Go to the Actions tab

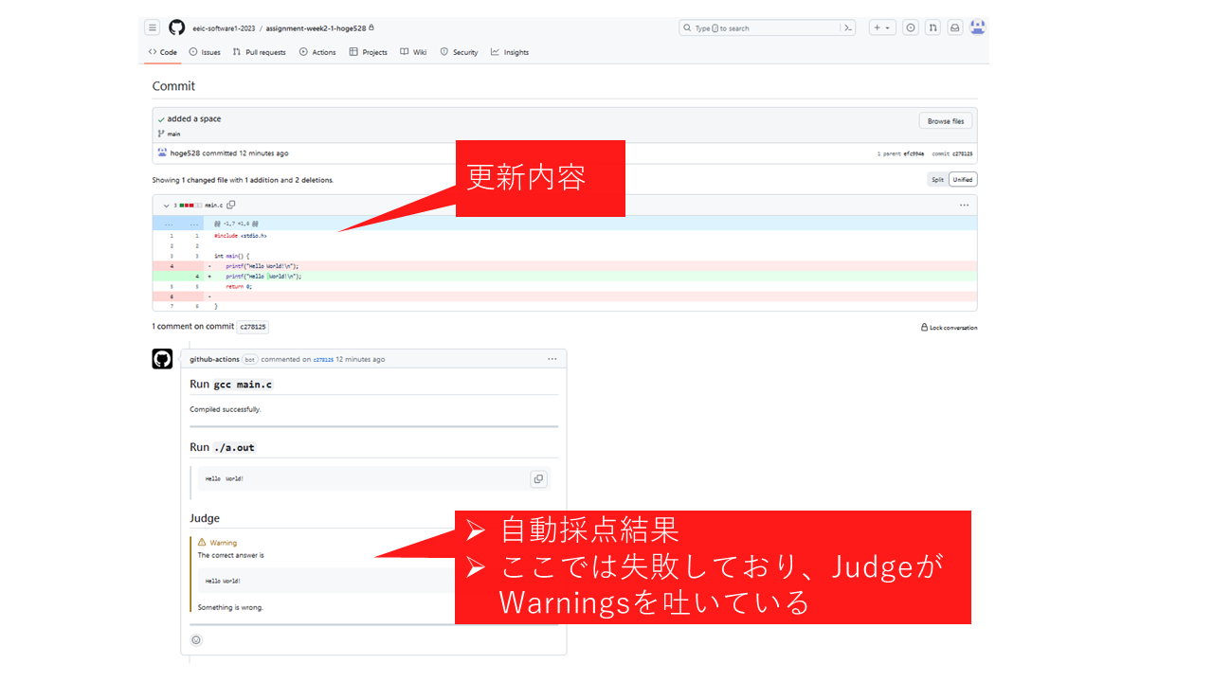coord(317,52)
